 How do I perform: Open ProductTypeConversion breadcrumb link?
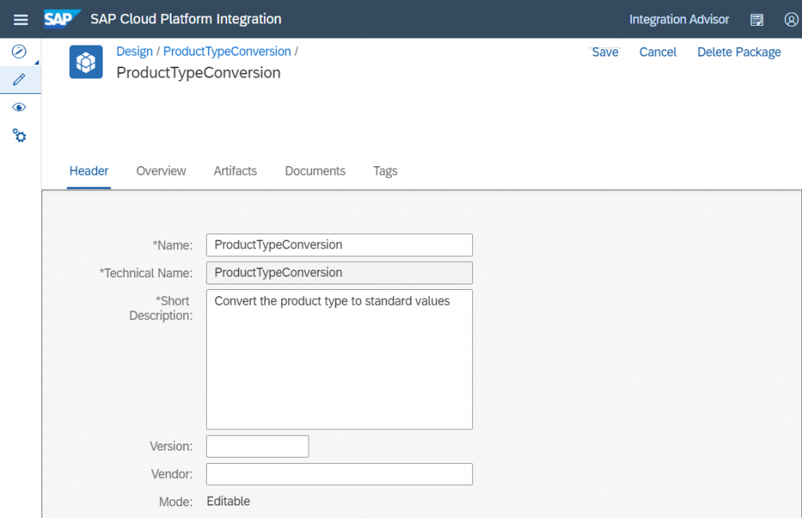(x=227, y=51)
